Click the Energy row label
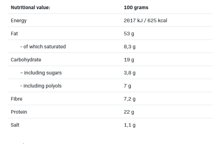 19,21
